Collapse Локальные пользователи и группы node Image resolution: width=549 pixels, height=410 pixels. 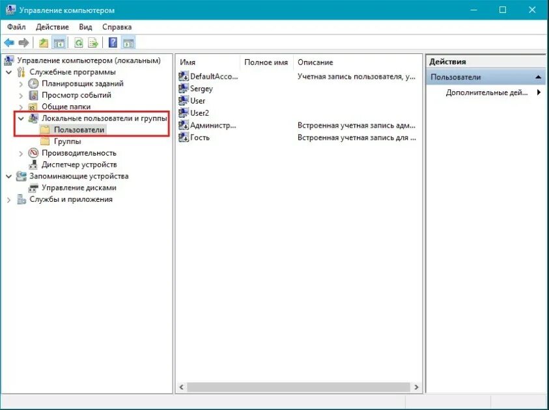(x=21, y=118)
